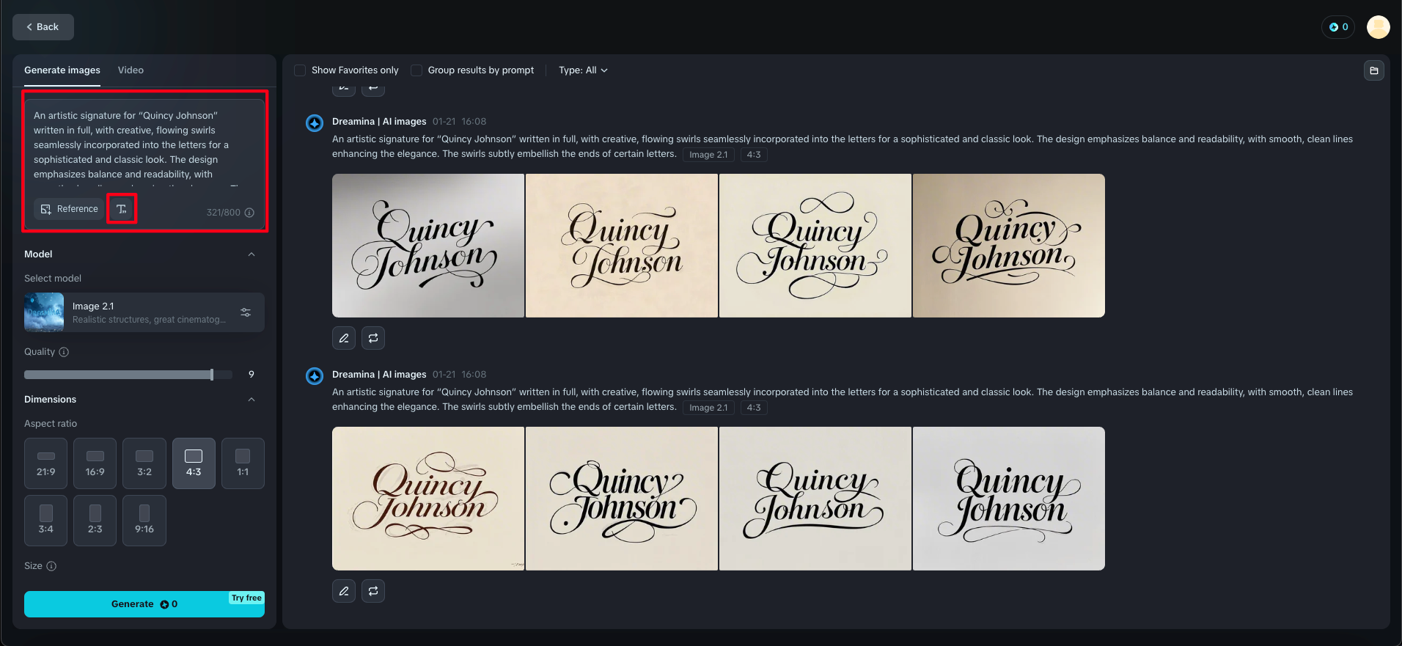The width and height of the screenshot is (1402, 646).
Task: Choose the 3:4 portrait aspect ratio
Action: tap(46, 521)
